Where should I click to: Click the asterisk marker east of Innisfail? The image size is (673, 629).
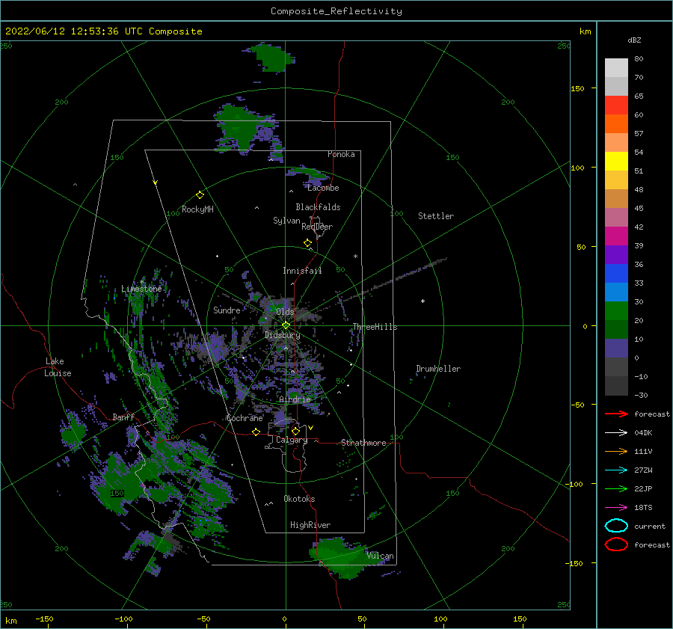pyautogui.click(x=355, y=257)
